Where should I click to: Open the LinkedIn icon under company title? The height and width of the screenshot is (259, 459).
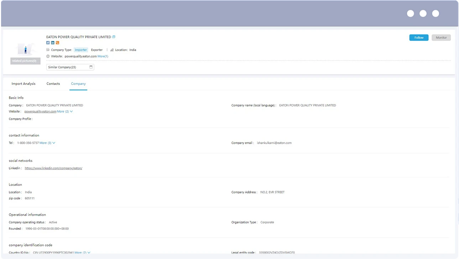click(x=53, y=43)
